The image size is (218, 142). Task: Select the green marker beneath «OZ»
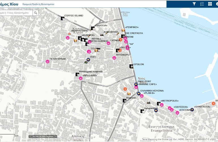click(86, 62)
